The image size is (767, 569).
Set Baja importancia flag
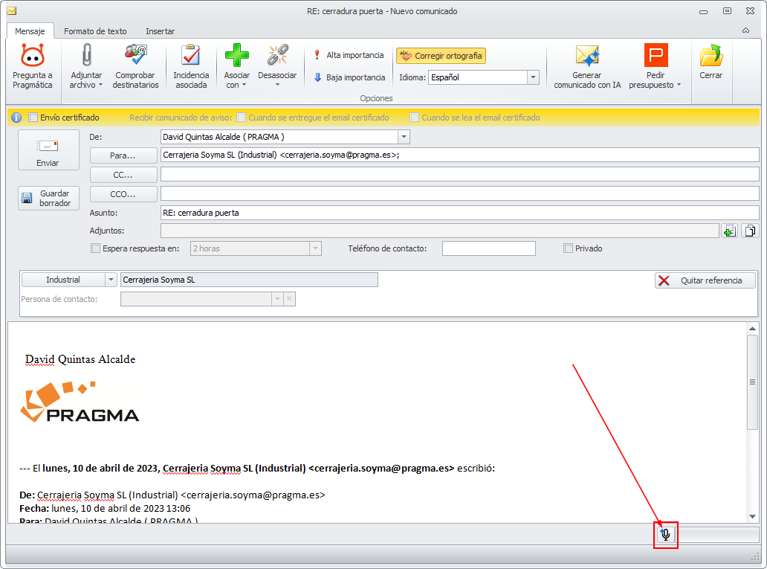point(349,77)
